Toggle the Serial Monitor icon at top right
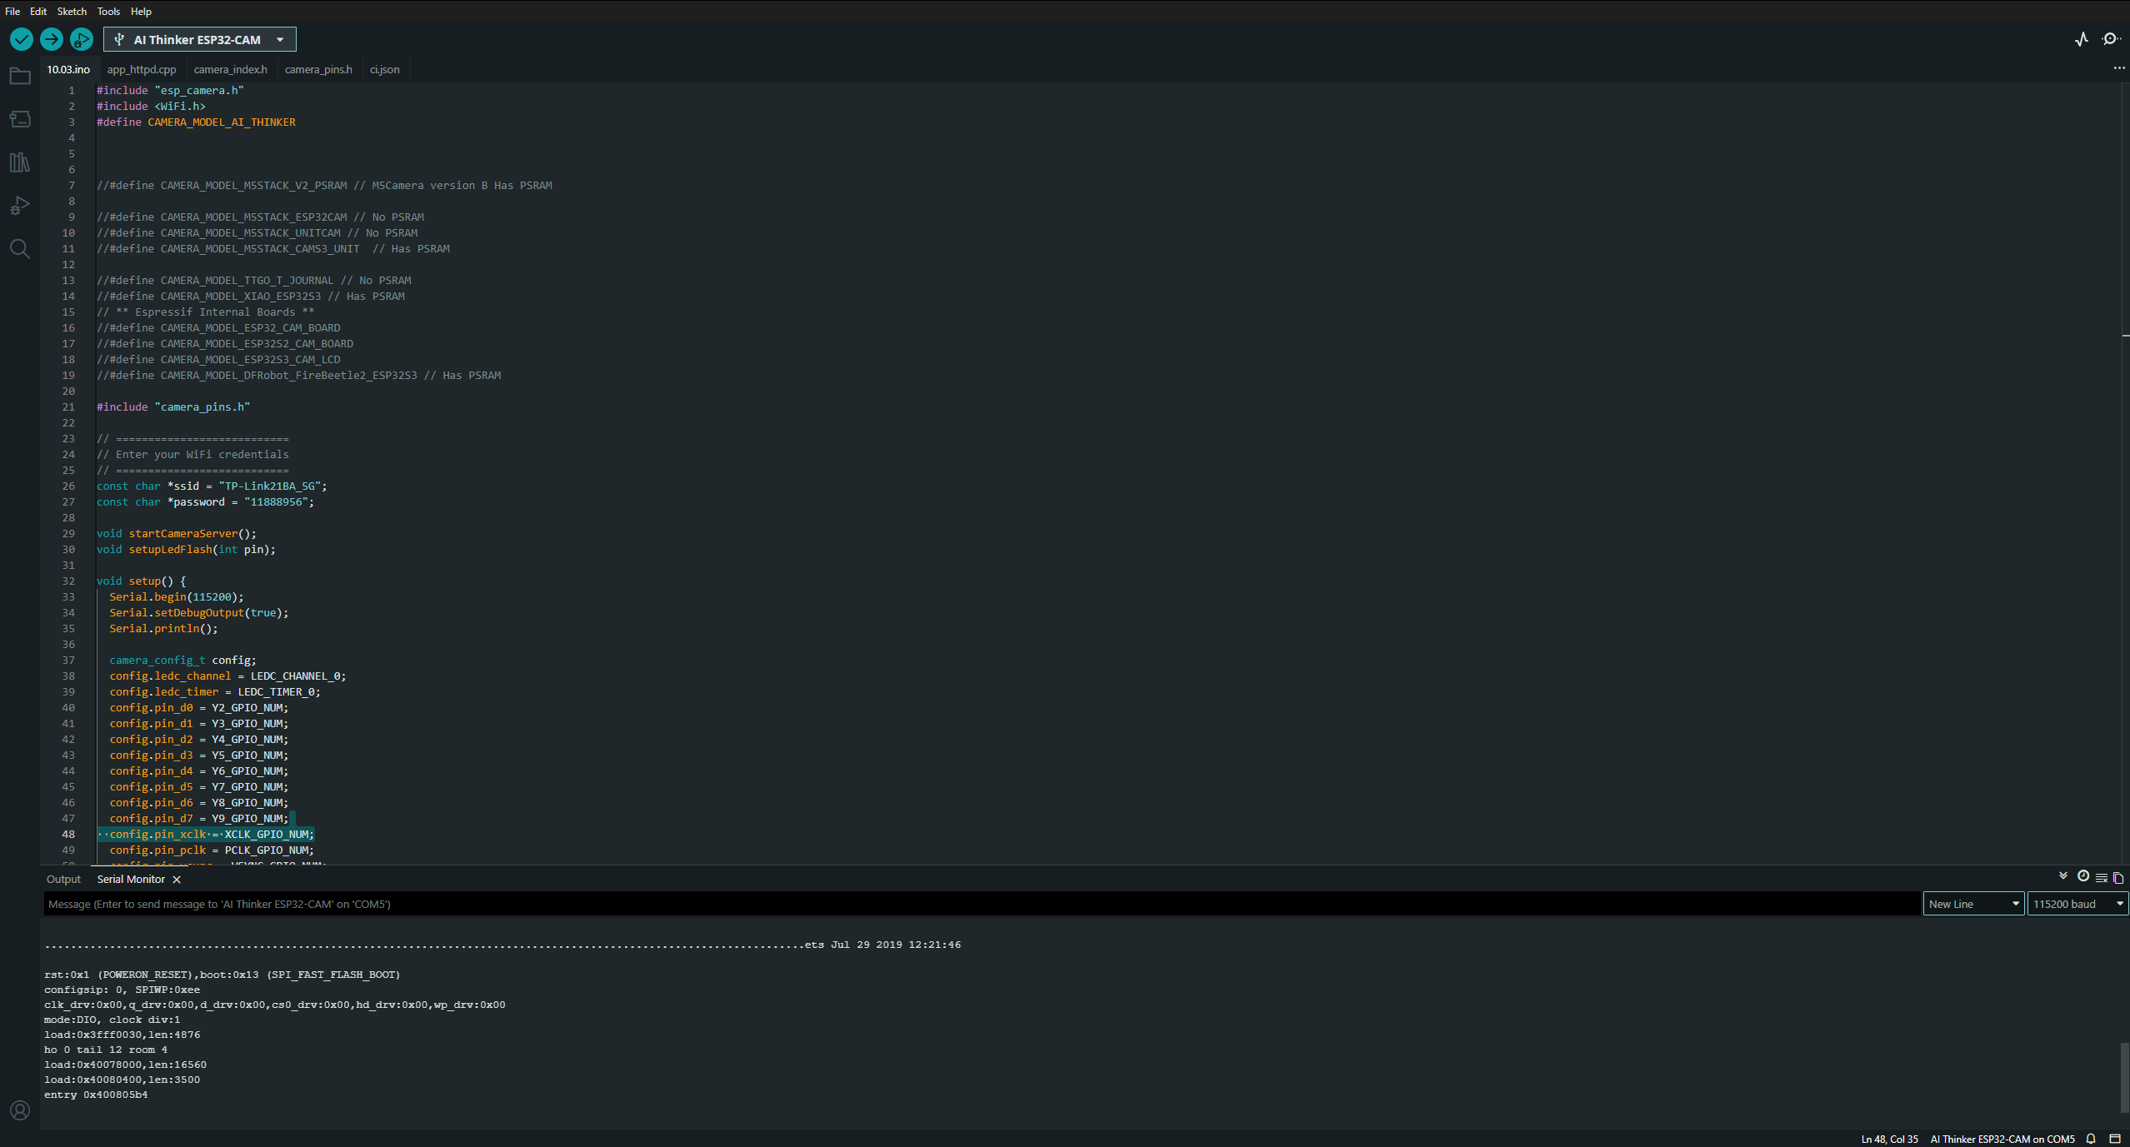 point(2112,39)
